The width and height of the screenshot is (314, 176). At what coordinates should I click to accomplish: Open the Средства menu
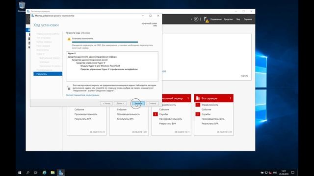[x=228, y=20]
